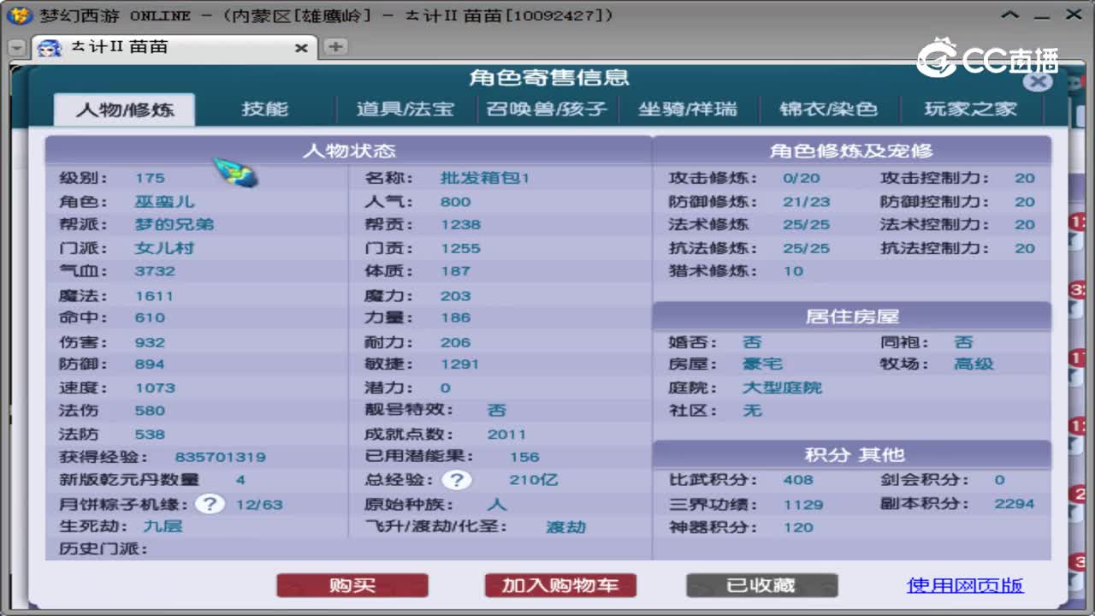Open the 道具/法宝 tab
This screenshot has height=616, width=1095.
[405, 109]
